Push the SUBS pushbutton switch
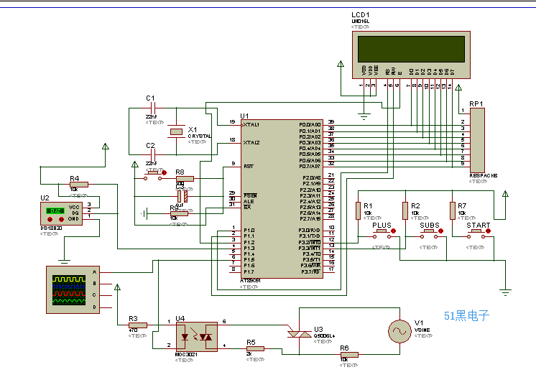The height and width of the screenshot is (385, 536). click(429, 234)
